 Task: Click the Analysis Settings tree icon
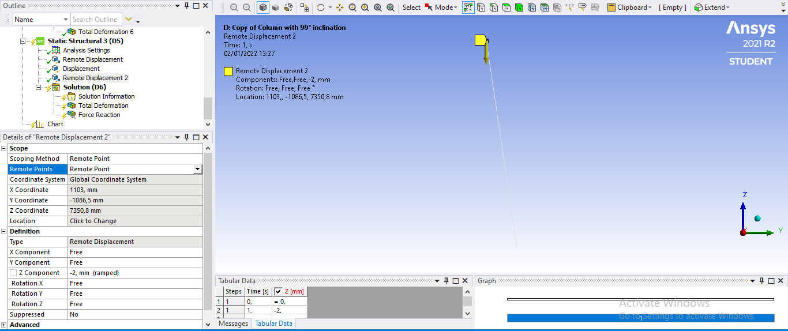(56, 50)
